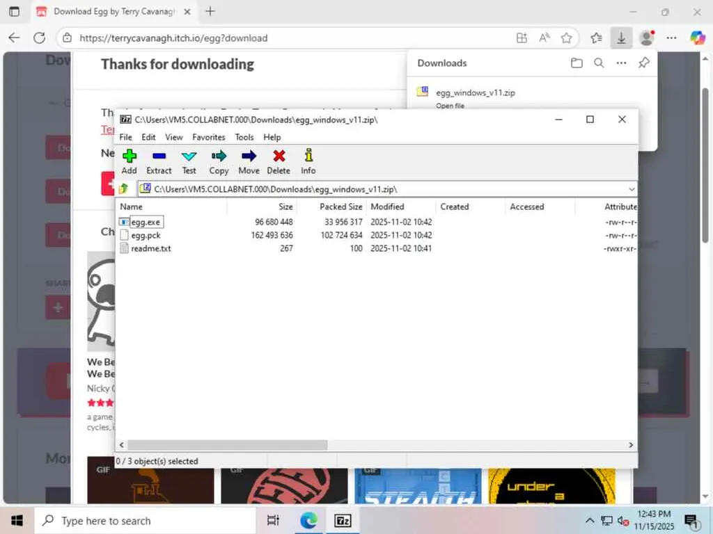
Task: Open the Edge tab actions menu
Action: [x=15, y=12]
